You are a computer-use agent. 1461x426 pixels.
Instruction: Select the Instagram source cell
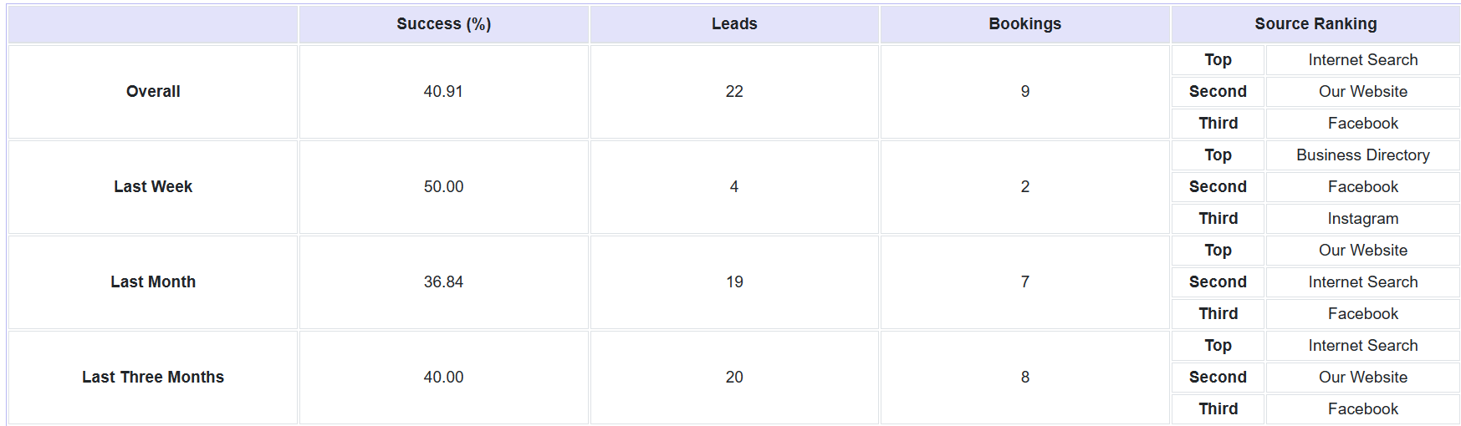pos(1362,219)
